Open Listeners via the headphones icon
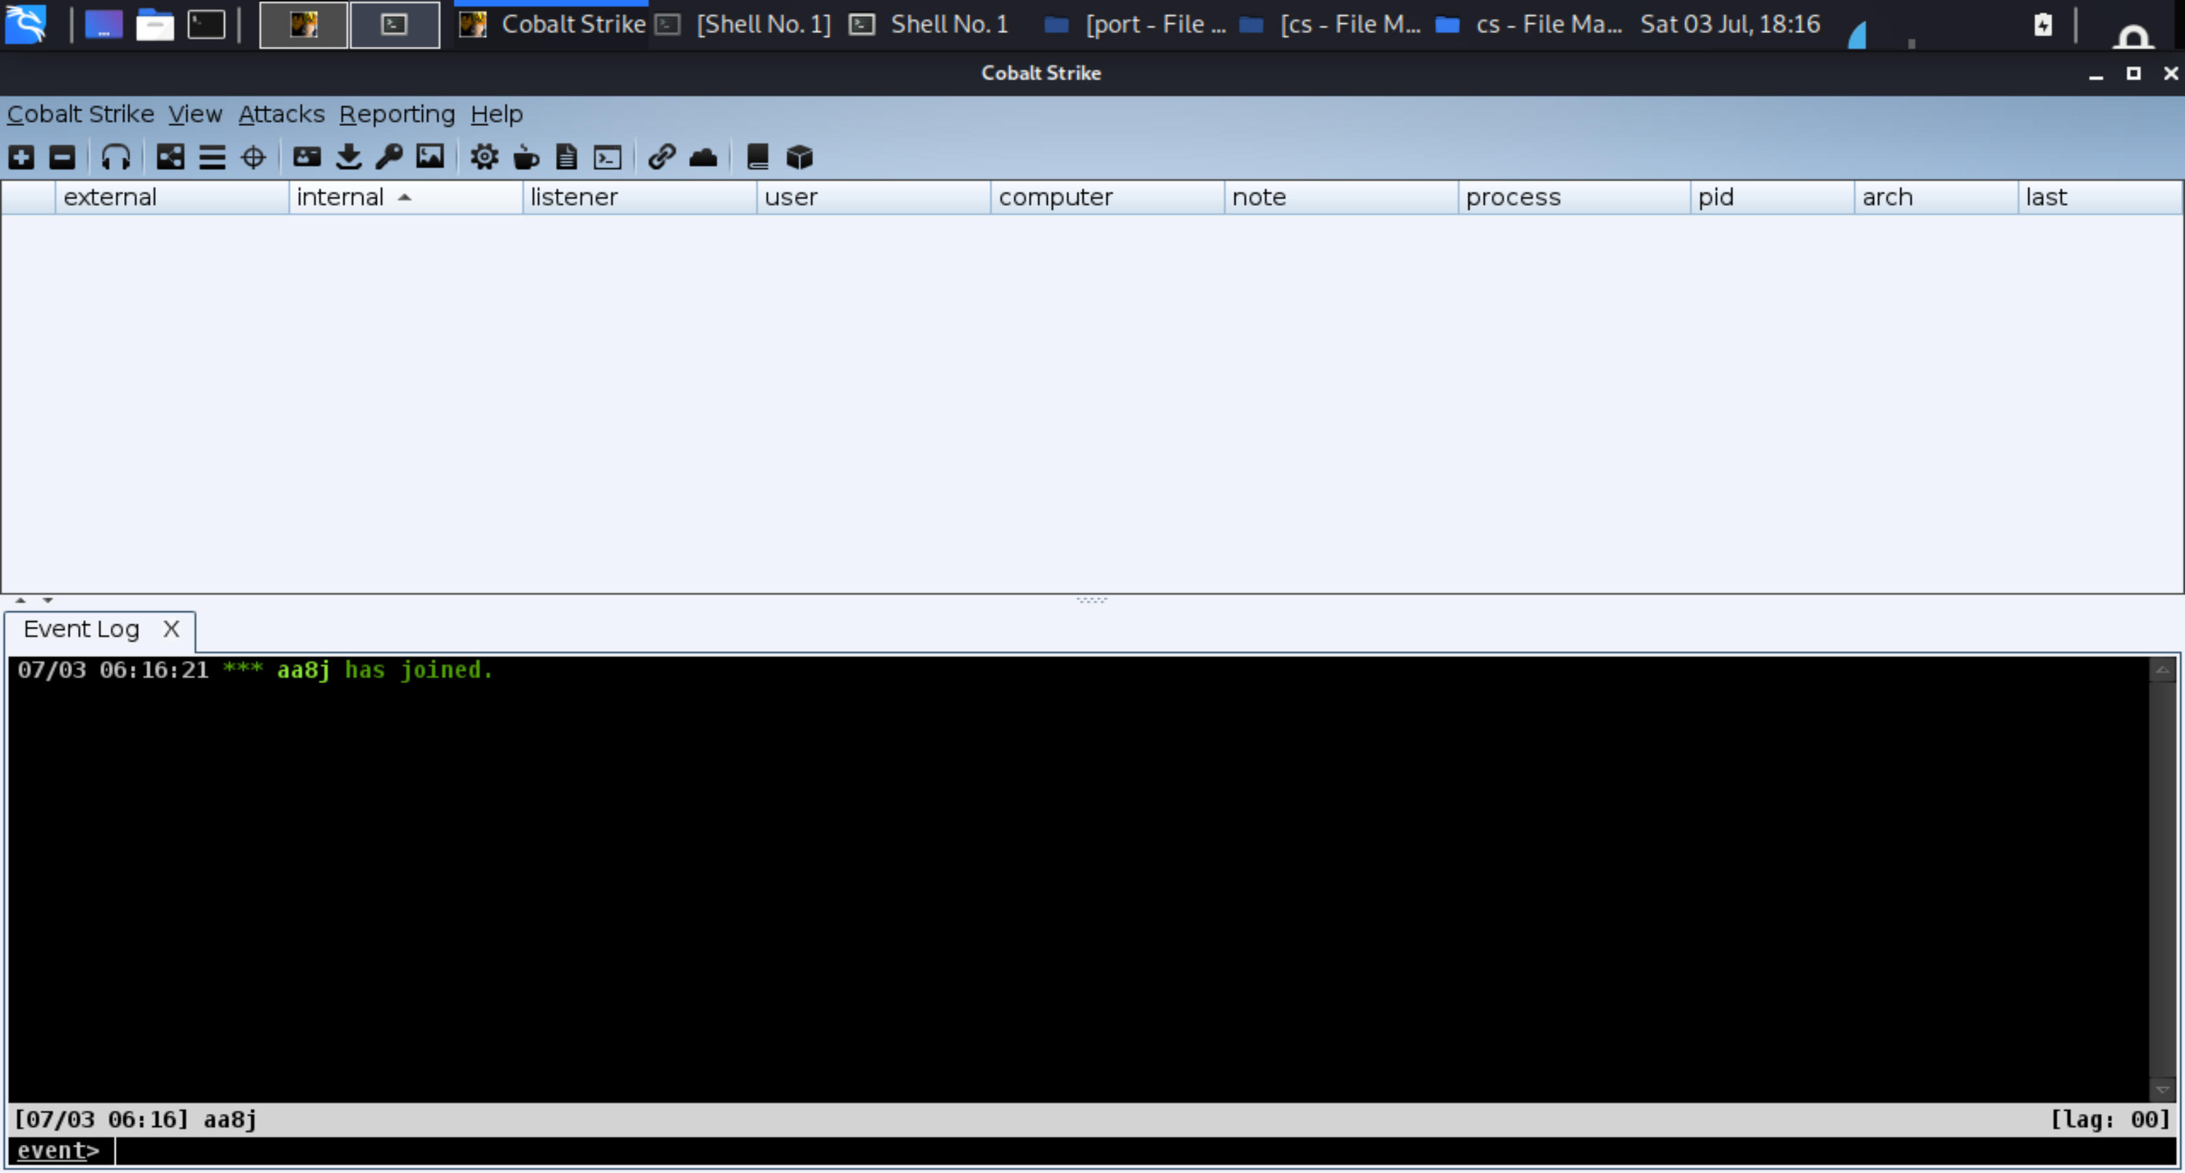This screenshot has width=2185, height=1173. (x=116, y=158)
